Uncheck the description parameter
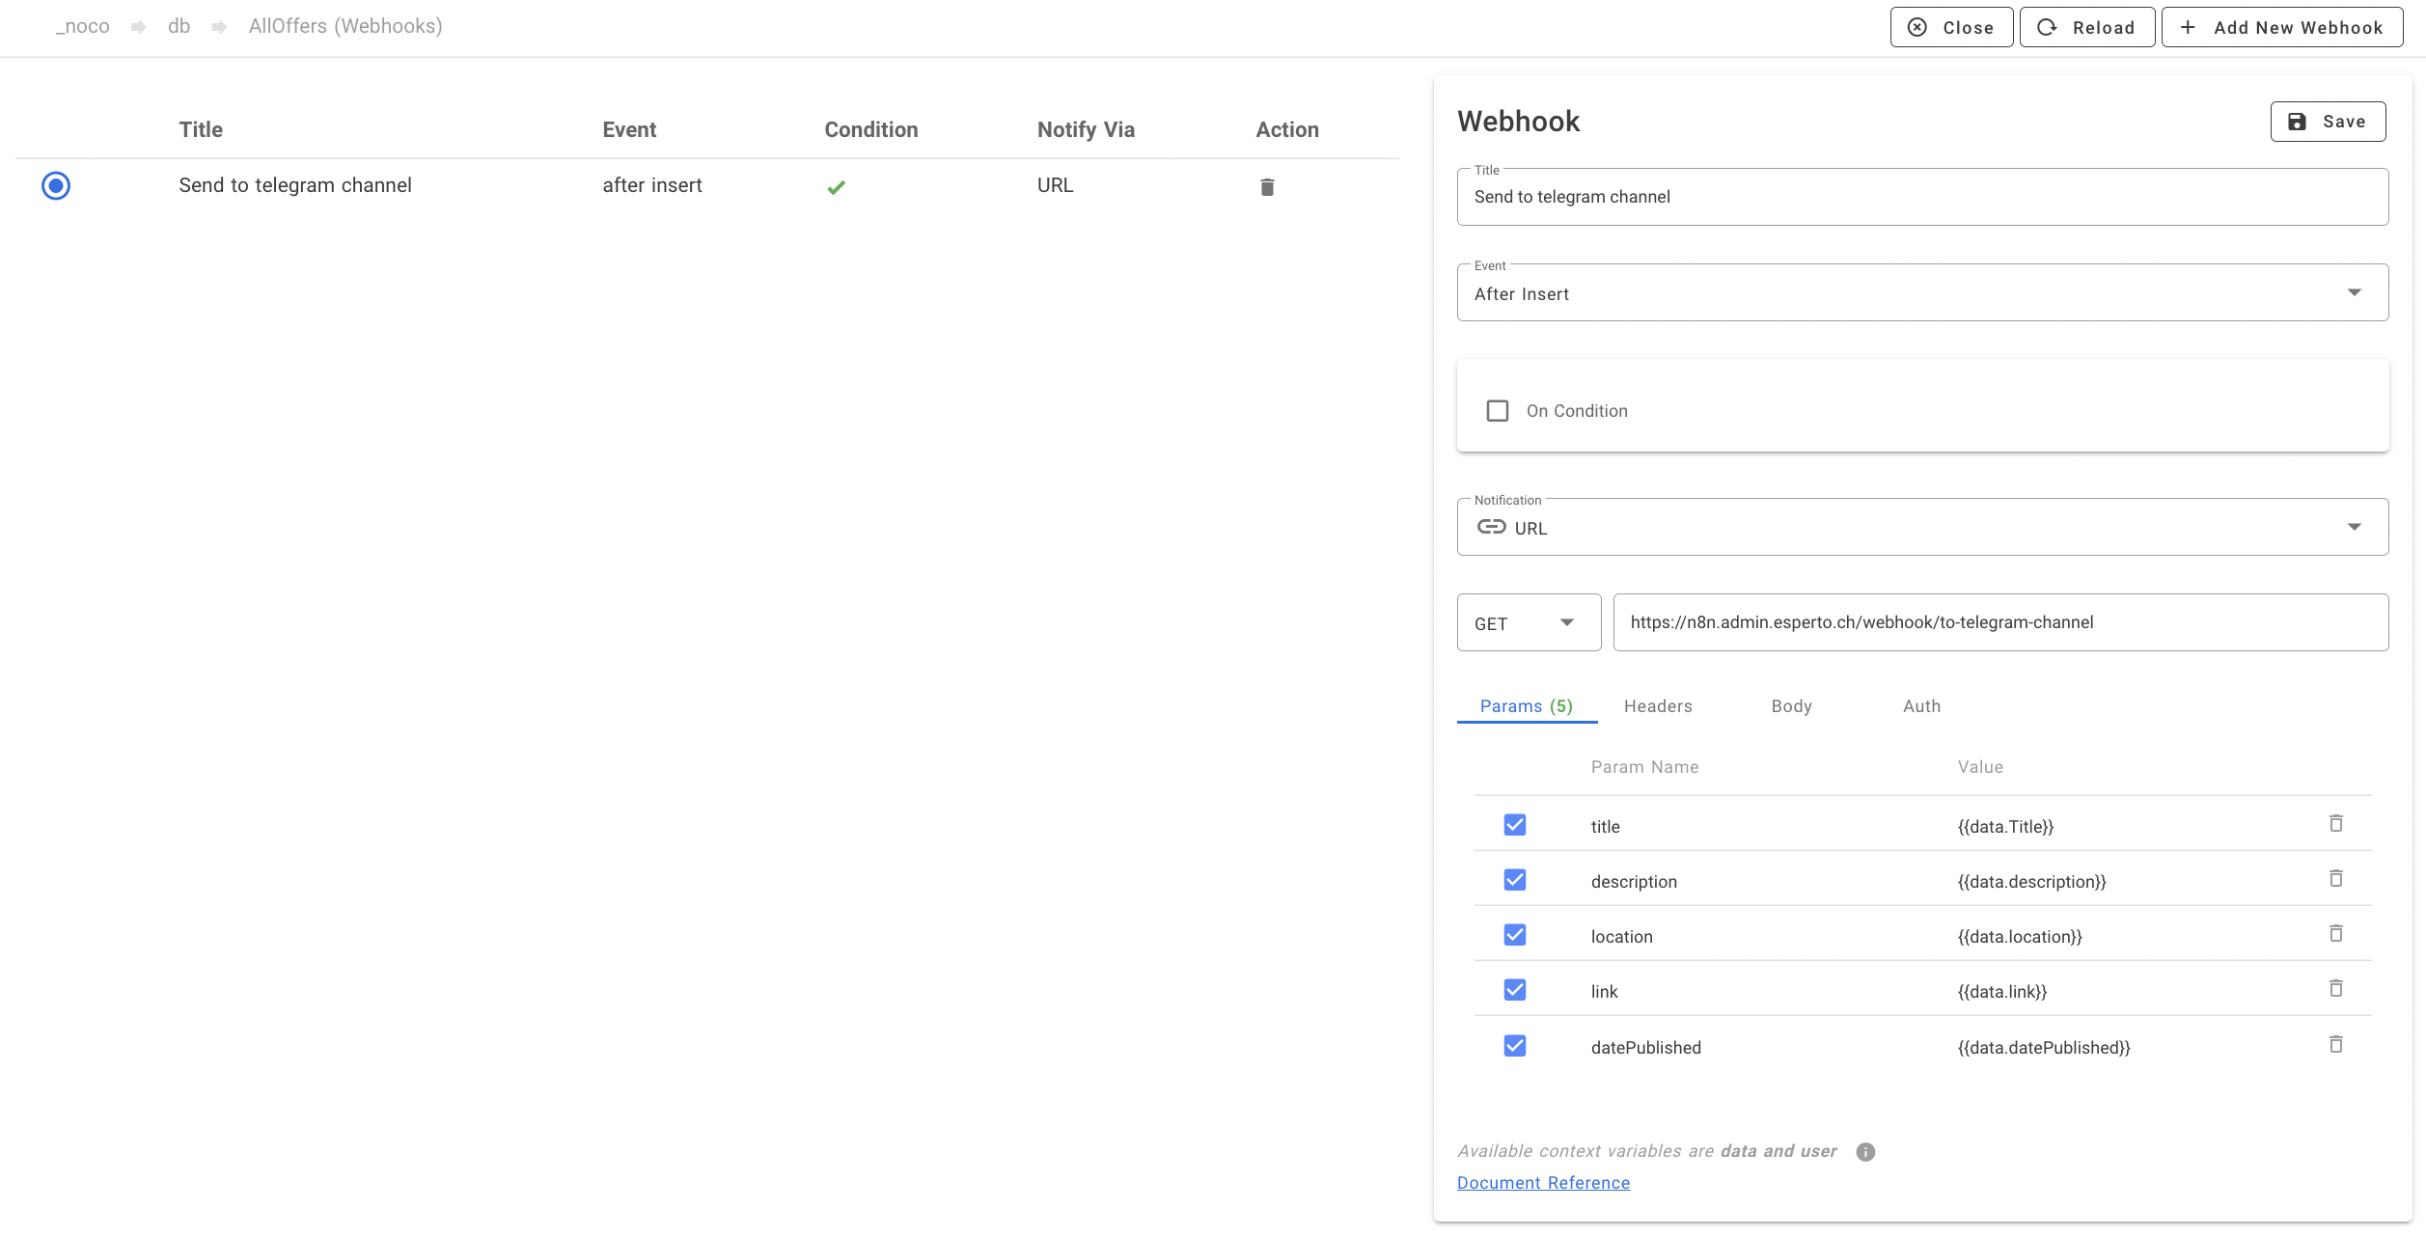The height and width of the screenshot is (1237, 2426). coord(1515,879)
